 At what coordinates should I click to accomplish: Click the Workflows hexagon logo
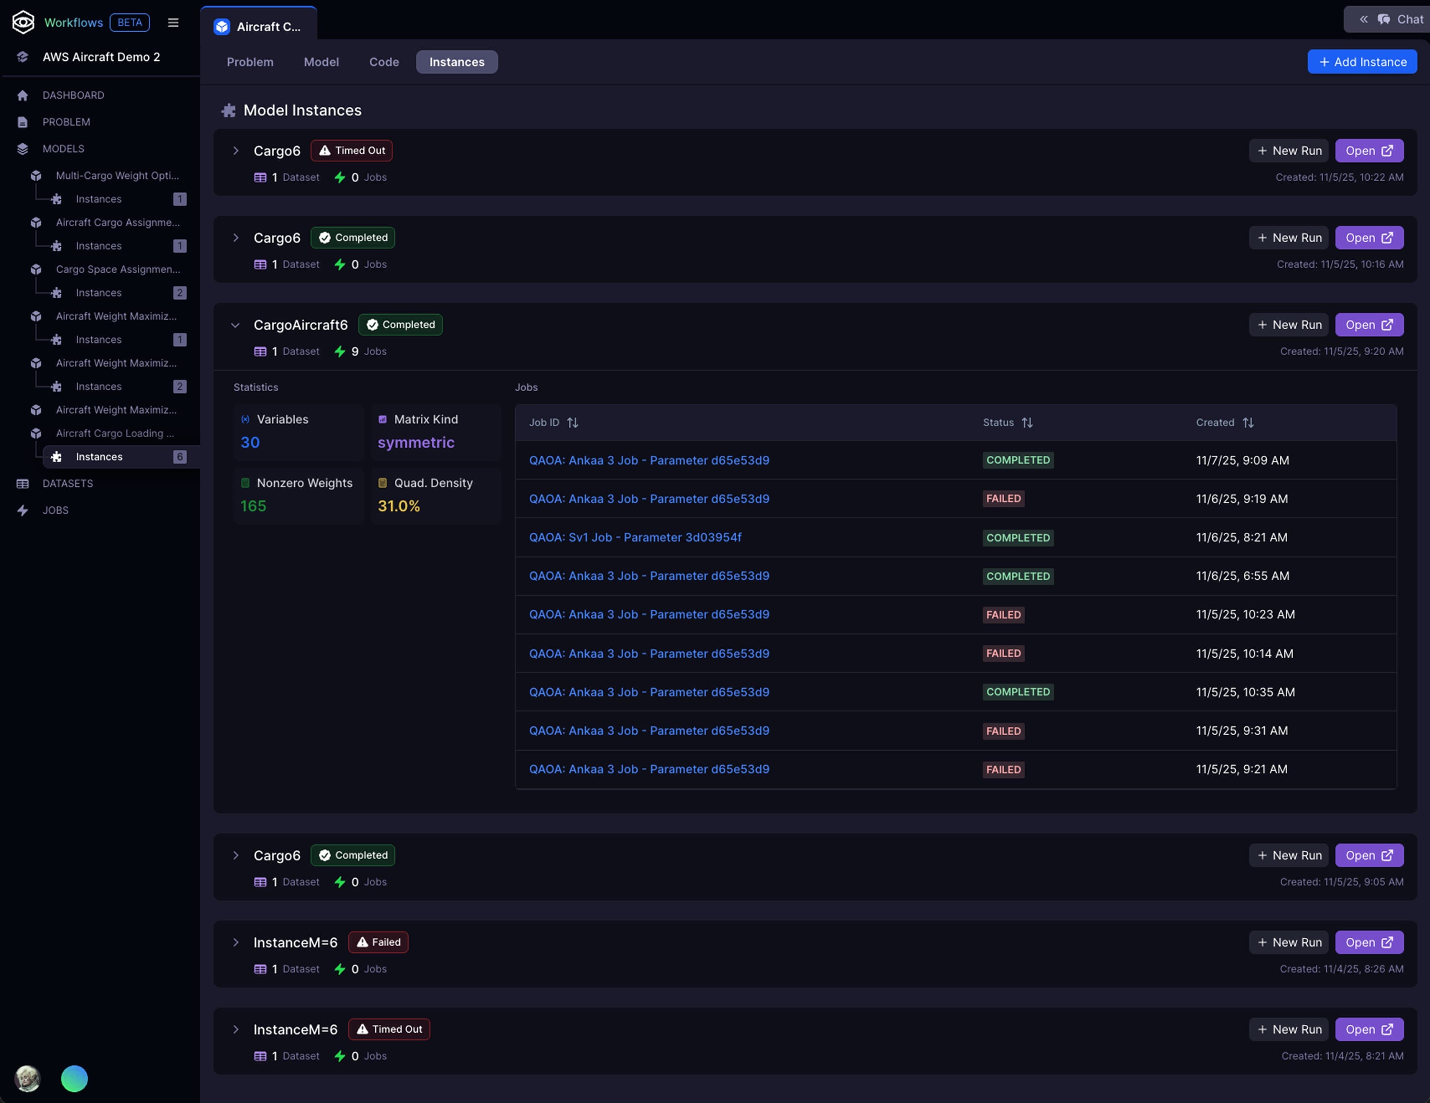(x=23, y=22)
